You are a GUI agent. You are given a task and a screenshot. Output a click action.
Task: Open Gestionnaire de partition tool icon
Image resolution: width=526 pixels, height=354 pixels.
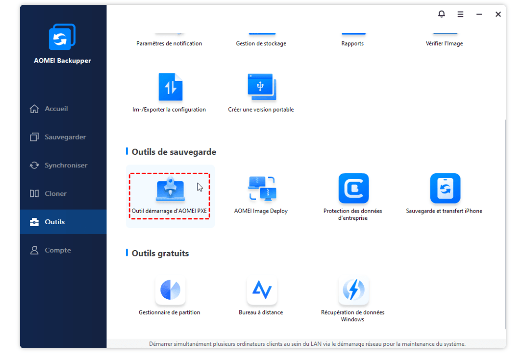pyautogui.click(x=171, y=290)
